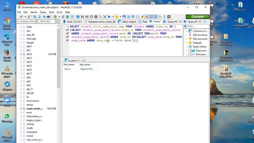254x143 pixels.
Task: Select the Kasun cell in results
Action: (71, 69)
